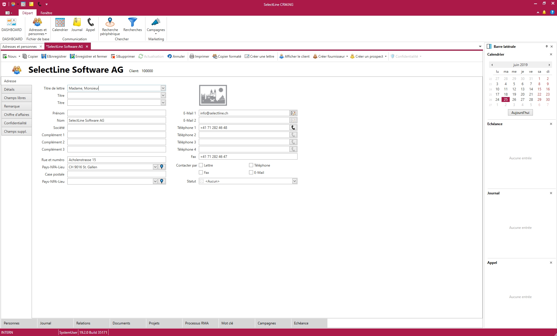Open the Champs libres side tab

[x=17, y=98]
